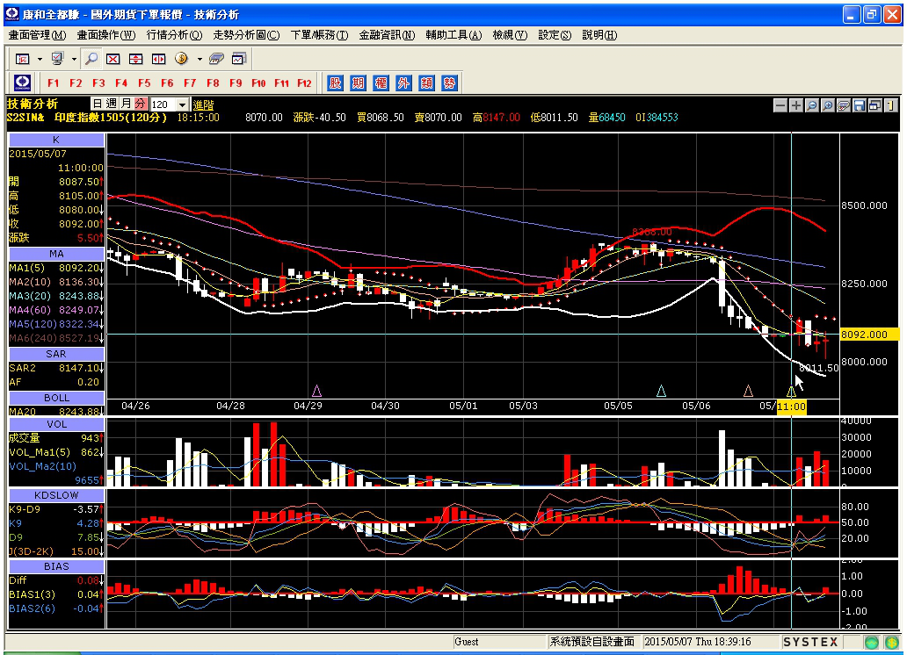
Task: Click the BIAS indicator panel header
Action: 56,566
